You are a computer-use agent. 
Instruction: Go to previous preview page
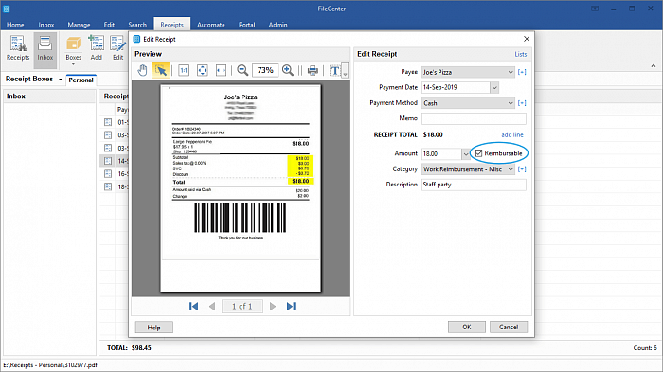point(212,306)
